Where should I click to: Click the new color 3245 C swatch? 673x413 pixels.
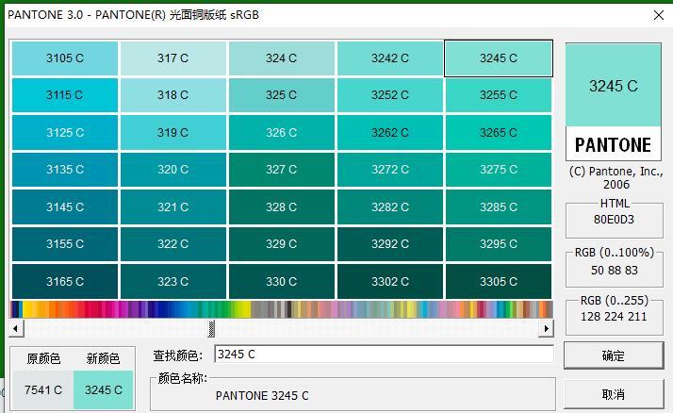point(103,389)
